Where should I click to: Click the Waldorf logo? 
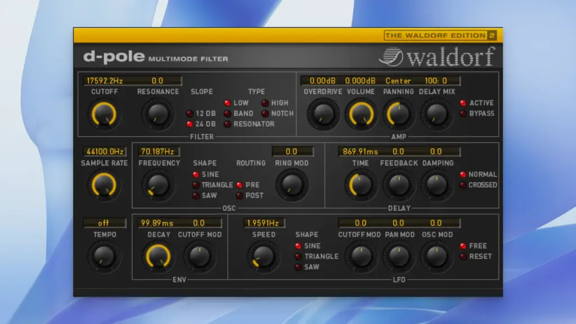click(x=437, y=57)
